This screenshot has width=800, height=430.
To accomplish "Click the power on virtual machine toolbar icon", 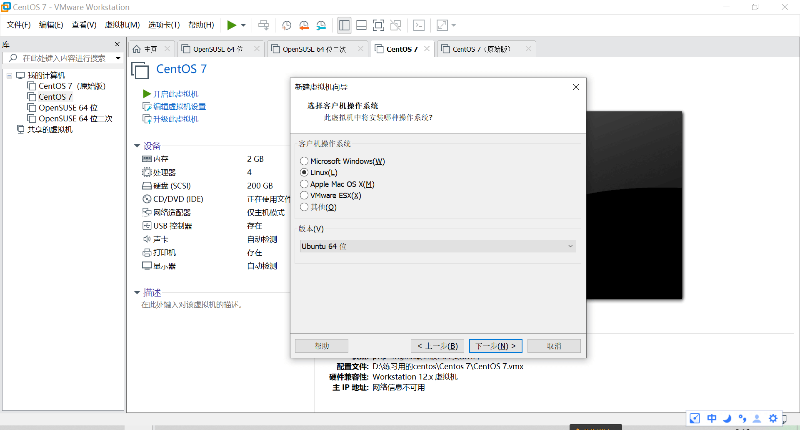I will [232, 25].
